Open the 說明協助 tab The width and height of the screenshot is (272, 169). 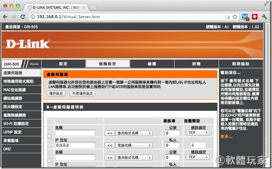[241, 64]
